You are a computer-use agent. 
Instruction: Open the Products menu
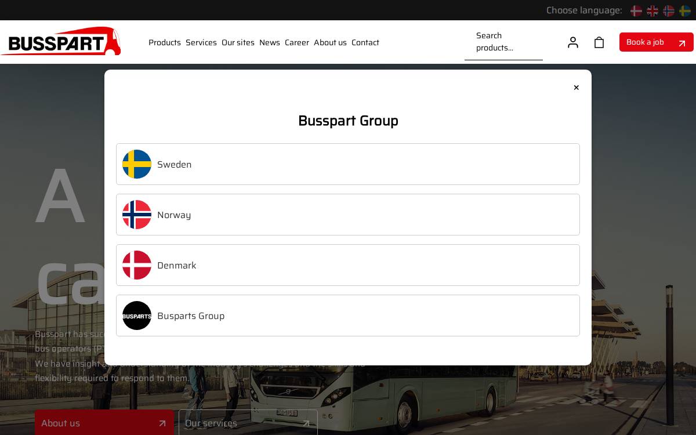(165, 42)
